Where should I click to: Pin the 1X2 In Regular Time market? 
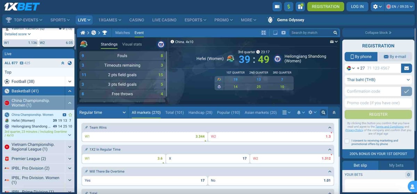tap(86, 150)
